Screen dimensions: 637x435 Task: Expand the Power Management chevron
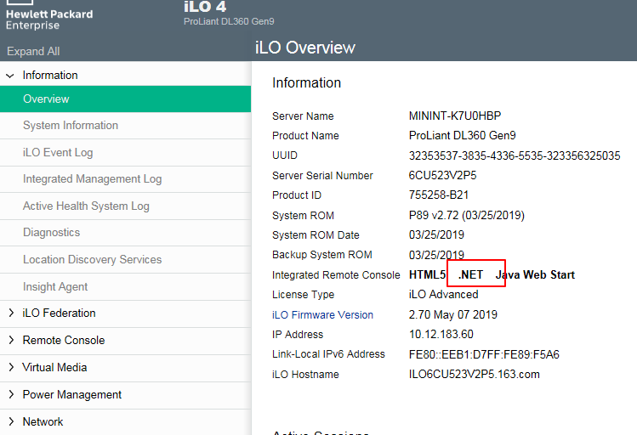coord(11,394)
